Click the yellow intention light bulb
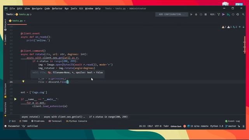The image size is (249, 140). click(x=23, y=81)
